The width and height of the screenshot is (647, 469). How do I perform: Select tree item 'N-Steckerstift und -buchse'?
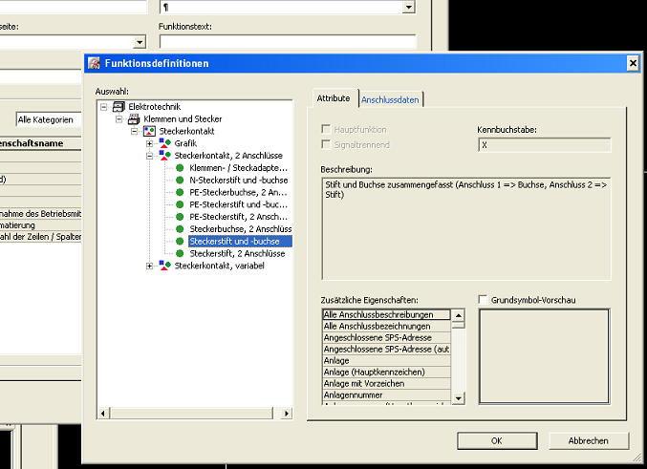pyautogui.click(x=239, y=181)
